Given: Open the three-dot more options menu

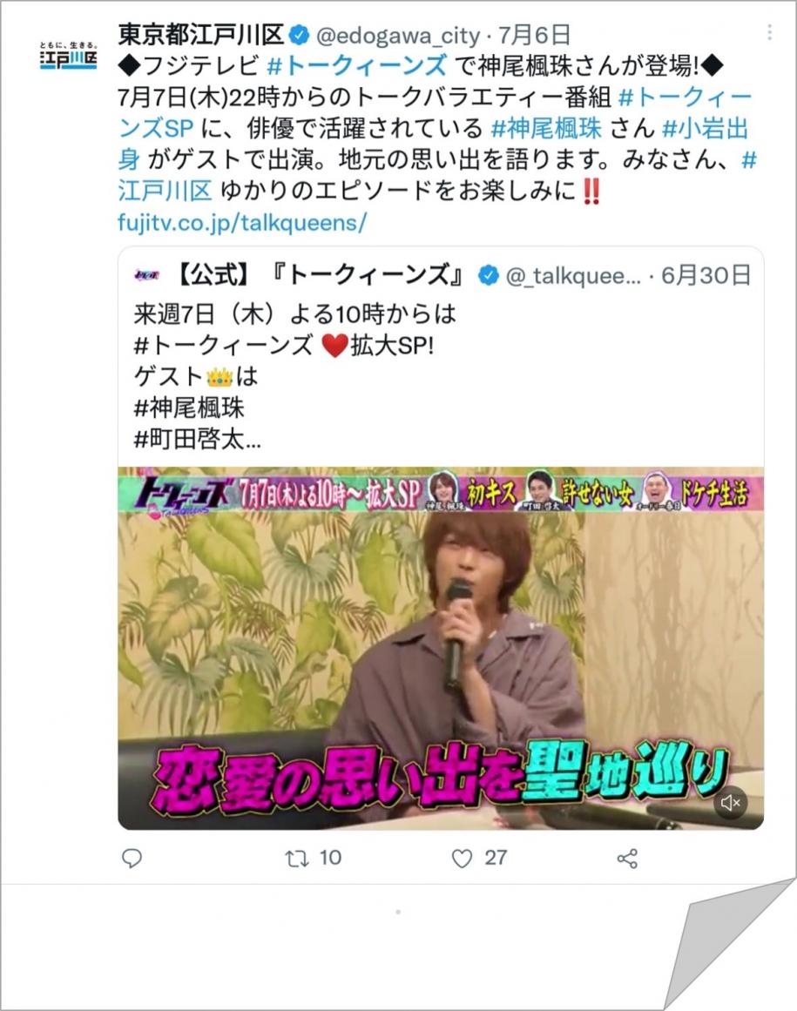Looking at the screenshot, I should [769, 32].
